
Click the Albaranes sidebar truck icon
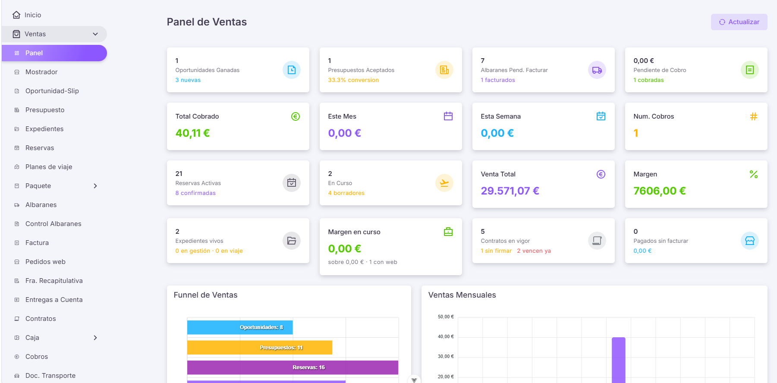coord(17,205)
